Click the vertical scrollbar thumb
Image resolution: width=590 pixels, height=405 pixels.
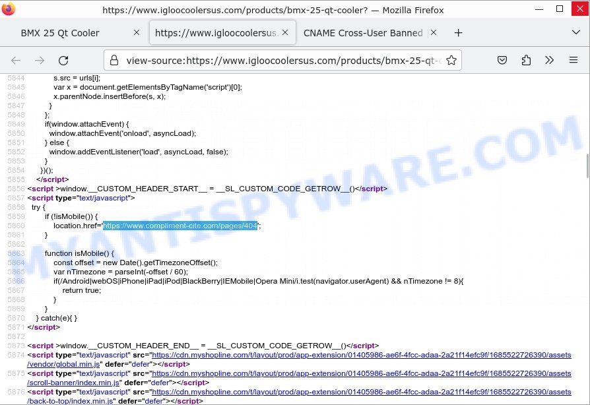[587, 166]
